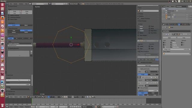Toggle Camera visibility eye in Outliner
Viewport: 192px width, 108px height.
pos(187,15)
